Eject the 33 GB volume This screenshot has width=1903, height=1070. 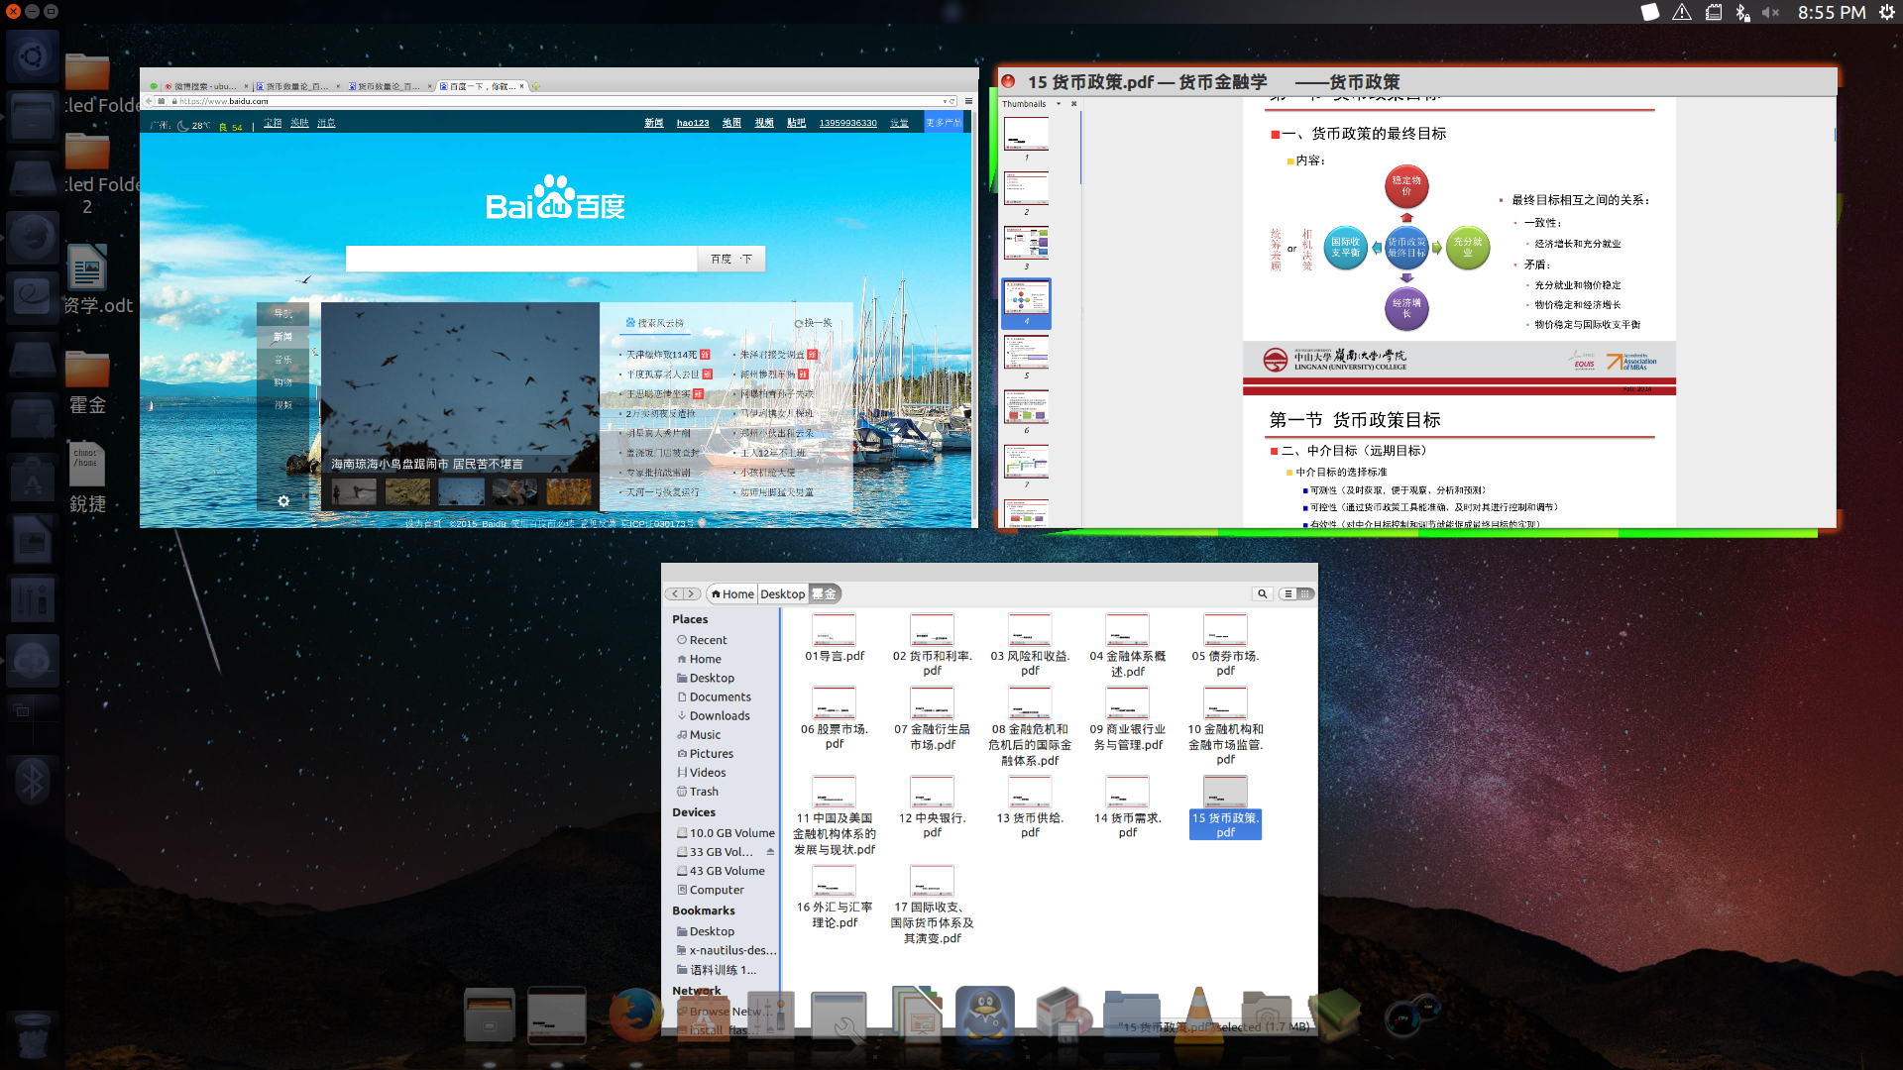[x=770, y=852]
